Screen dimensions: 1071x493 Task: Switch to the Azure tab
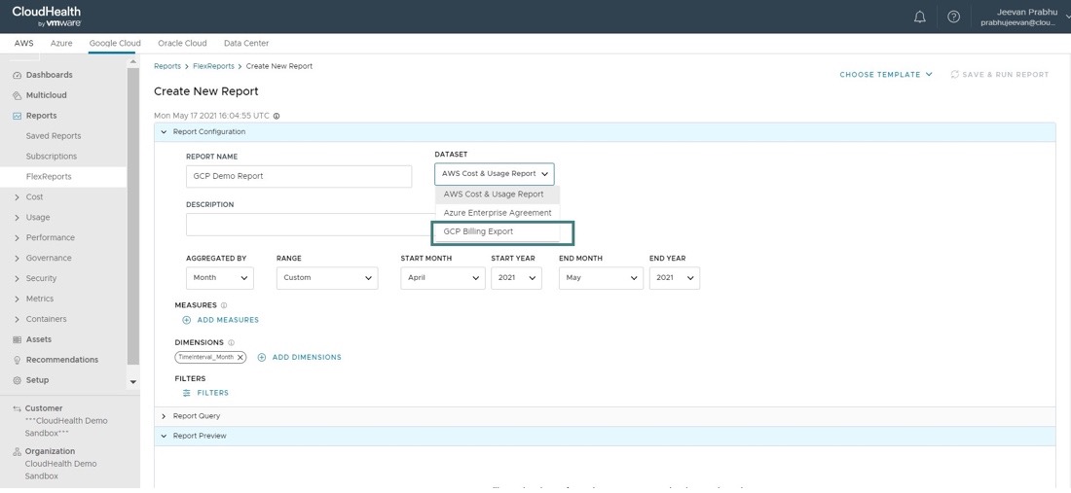click(x=60, y=43)
